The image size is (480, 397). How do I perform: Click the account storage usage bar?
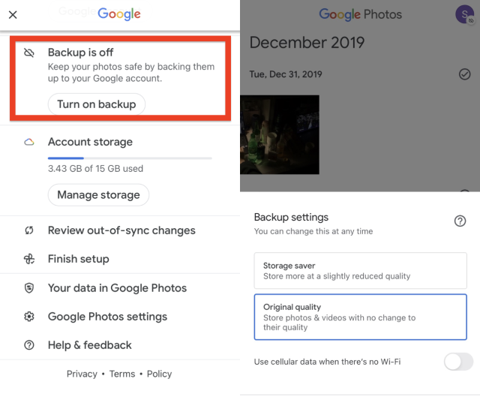(x=130, y=158)
